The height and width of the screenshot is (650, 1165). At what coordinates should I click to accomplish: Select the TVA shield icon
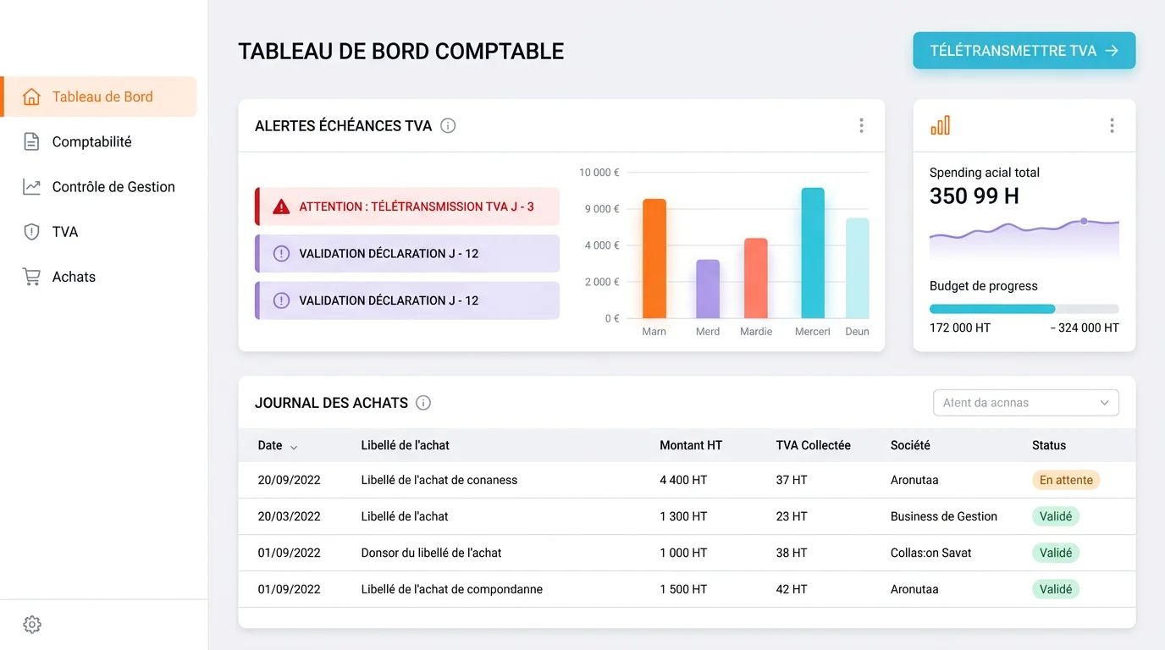31,231
